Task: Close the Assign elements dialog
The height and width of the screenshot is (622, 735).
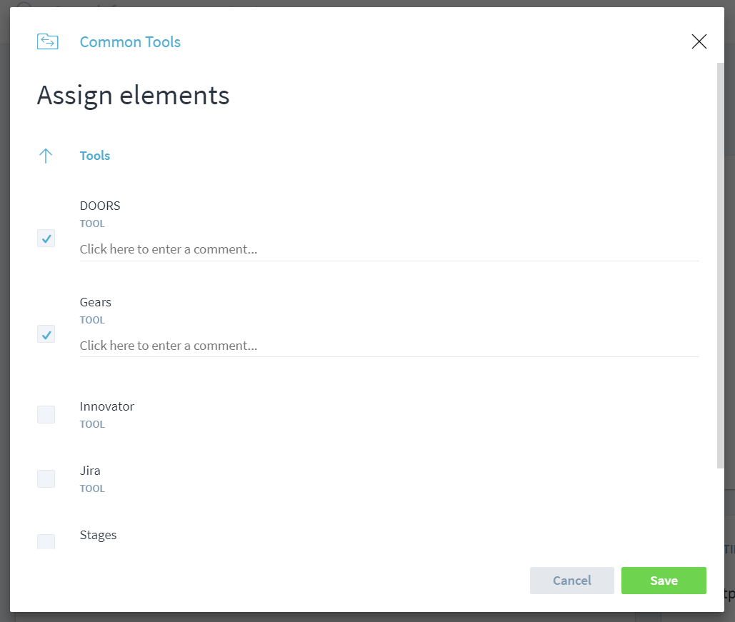Action: 699,41
